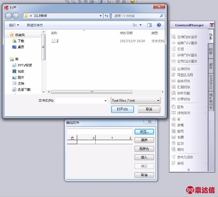Click the 打开(O) open button

point(122,109)
